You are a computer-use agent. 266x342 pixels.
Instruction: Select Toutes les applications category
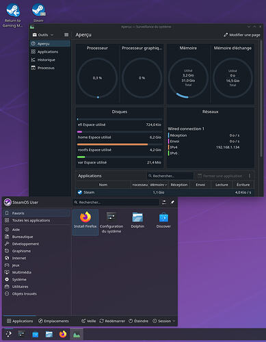pos(37,220)
